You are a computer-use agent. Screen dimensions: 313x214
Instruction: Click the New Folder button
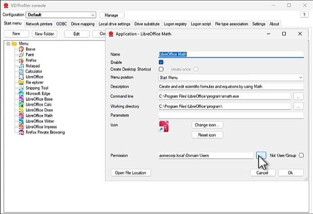45,34
